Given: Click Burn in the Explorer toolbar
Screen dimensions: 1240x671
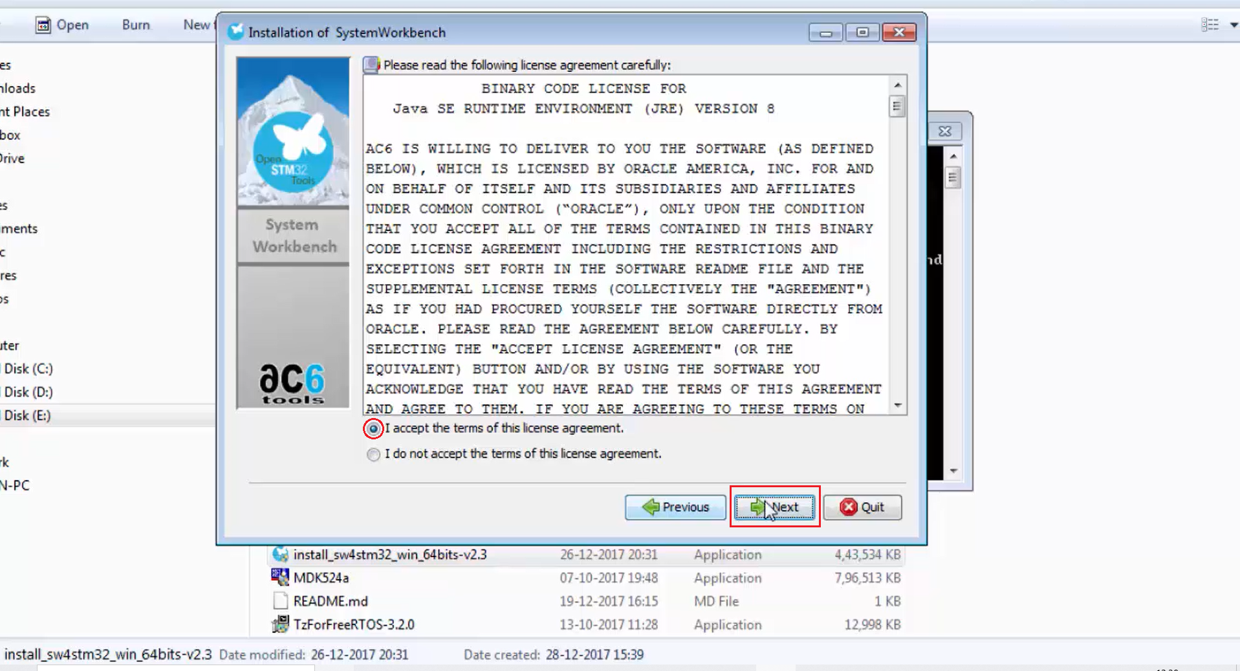Looking at the screenshot, I should pos(136,25).
